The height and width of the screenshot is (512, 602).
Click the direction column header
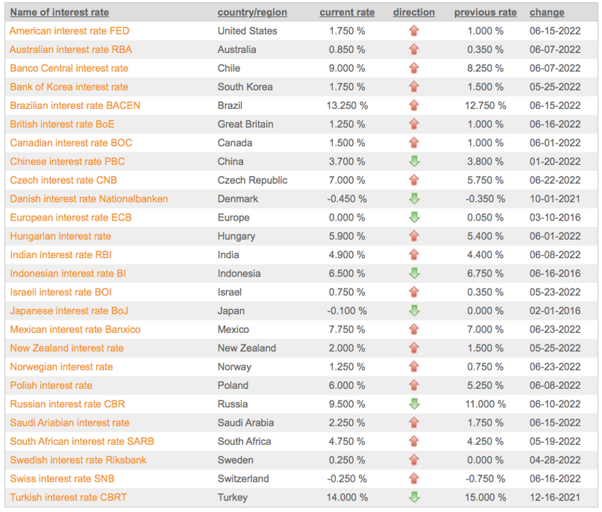click(414, 12)
